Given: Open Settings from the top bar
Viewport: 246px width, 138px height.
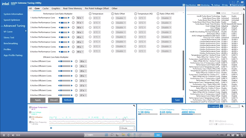Looking at the screenshot, I should (x=215, y=5).
